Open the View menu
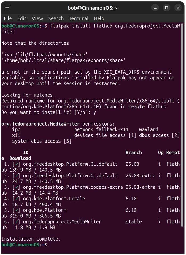This screenshot has height=255, width=186. point(37,18)
